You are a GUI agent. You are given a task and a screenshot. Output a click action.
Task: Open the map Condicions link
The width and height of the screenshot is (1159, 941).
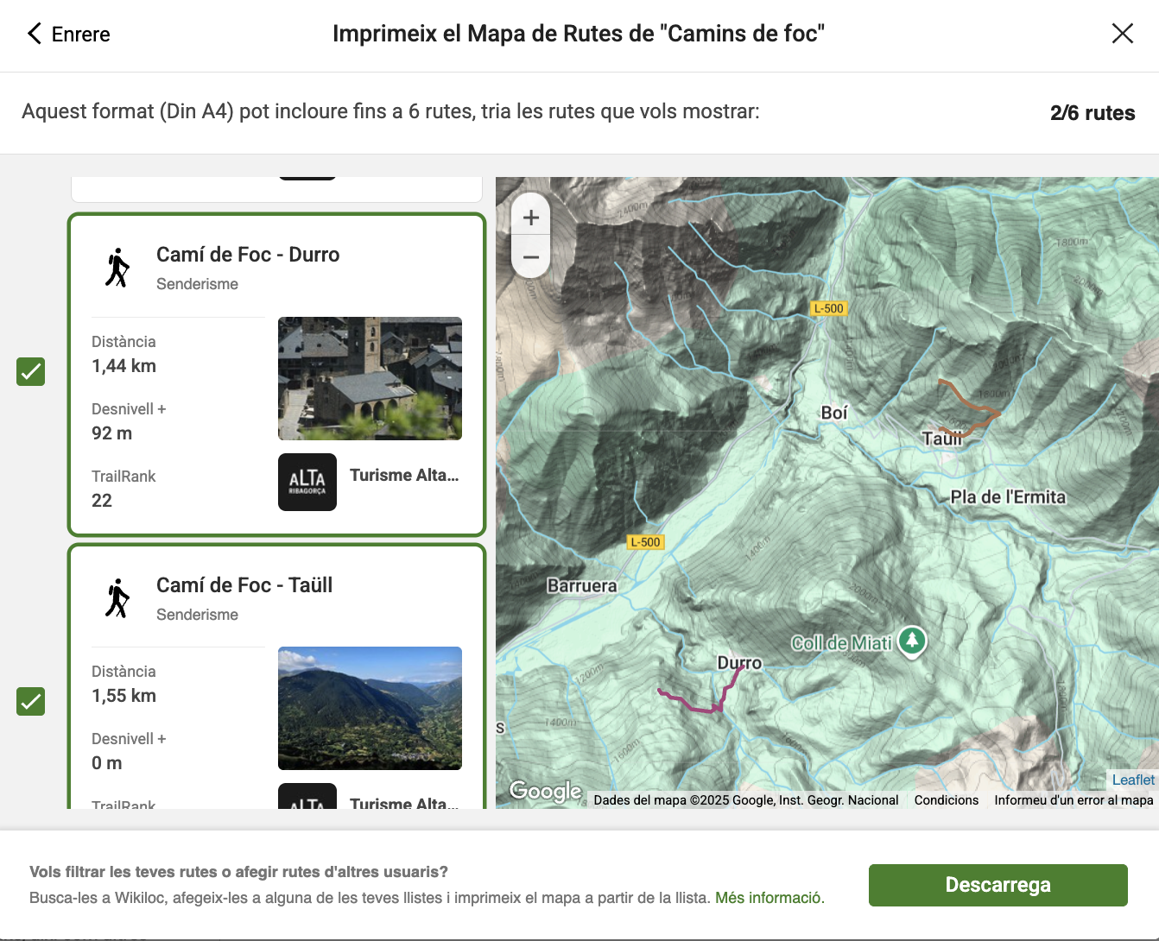tap(947, 800)
